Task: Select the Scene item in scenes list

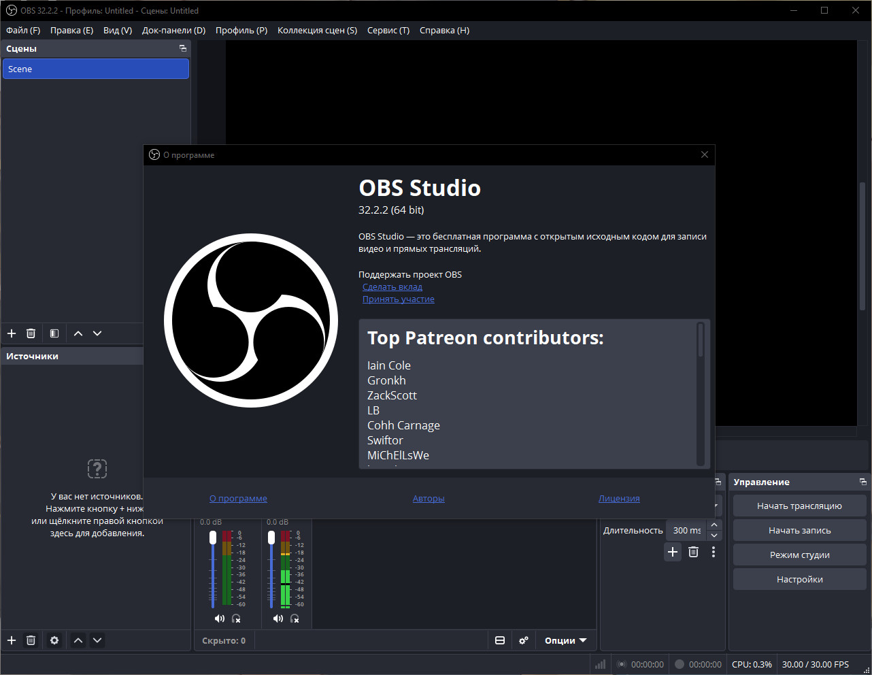Action: point(96,69)
